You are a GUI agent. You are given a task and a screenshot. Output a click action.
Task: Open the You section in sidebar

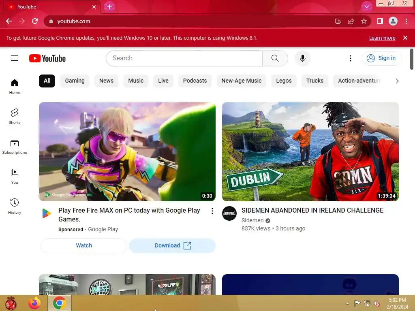tap(15, 177)
